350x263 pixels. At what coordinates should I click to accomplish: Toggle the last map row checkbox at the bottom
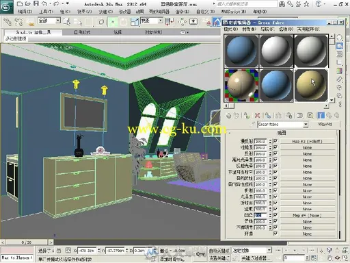(x=275, y=234)
